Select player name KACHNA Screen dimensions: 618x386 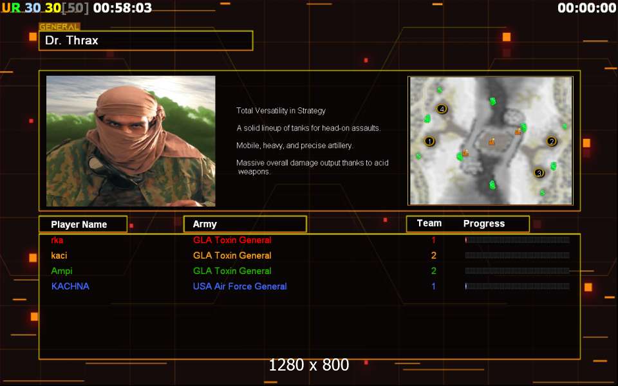pyautogui.click(x=70, y=286)
